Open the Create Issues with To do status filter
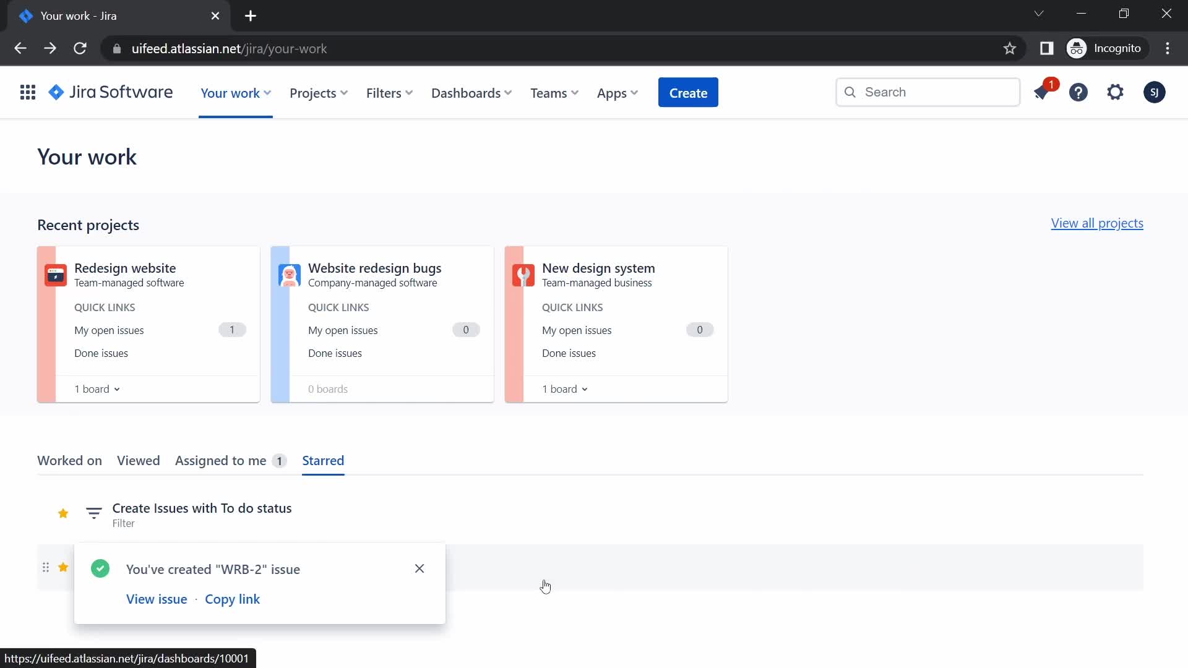 pyautogui.click(x=202, y=508)
